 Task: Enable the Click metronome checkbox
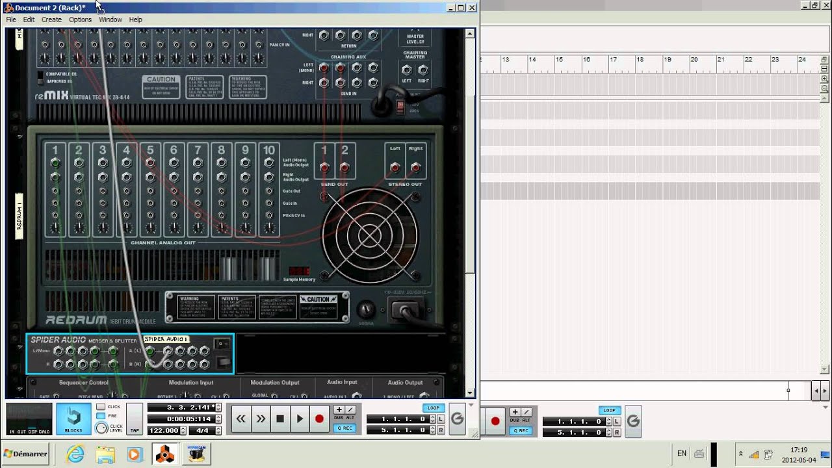click(x=101, y=407)
